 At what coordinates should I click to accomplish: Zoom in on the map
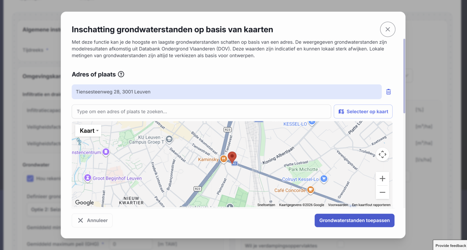[382, 179]
